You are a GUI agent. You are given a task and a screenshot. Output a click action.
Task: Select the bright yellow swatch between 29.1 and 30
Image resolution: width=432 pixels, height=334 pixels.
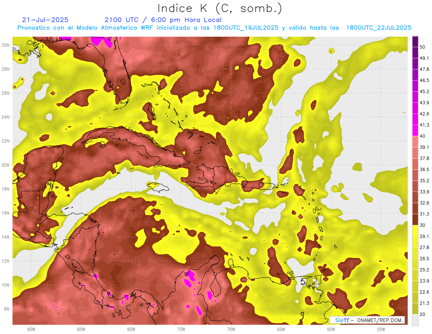point(415,231)
